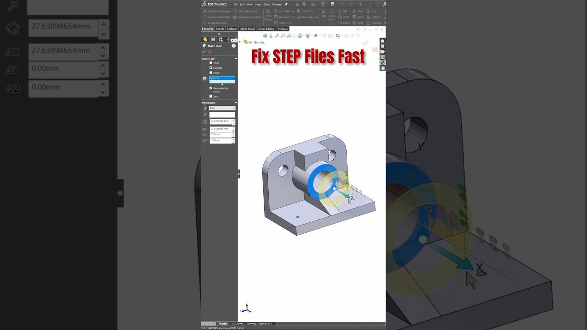Click the Extruded Cut tool

pyautogui.click(x=284, y=11)
